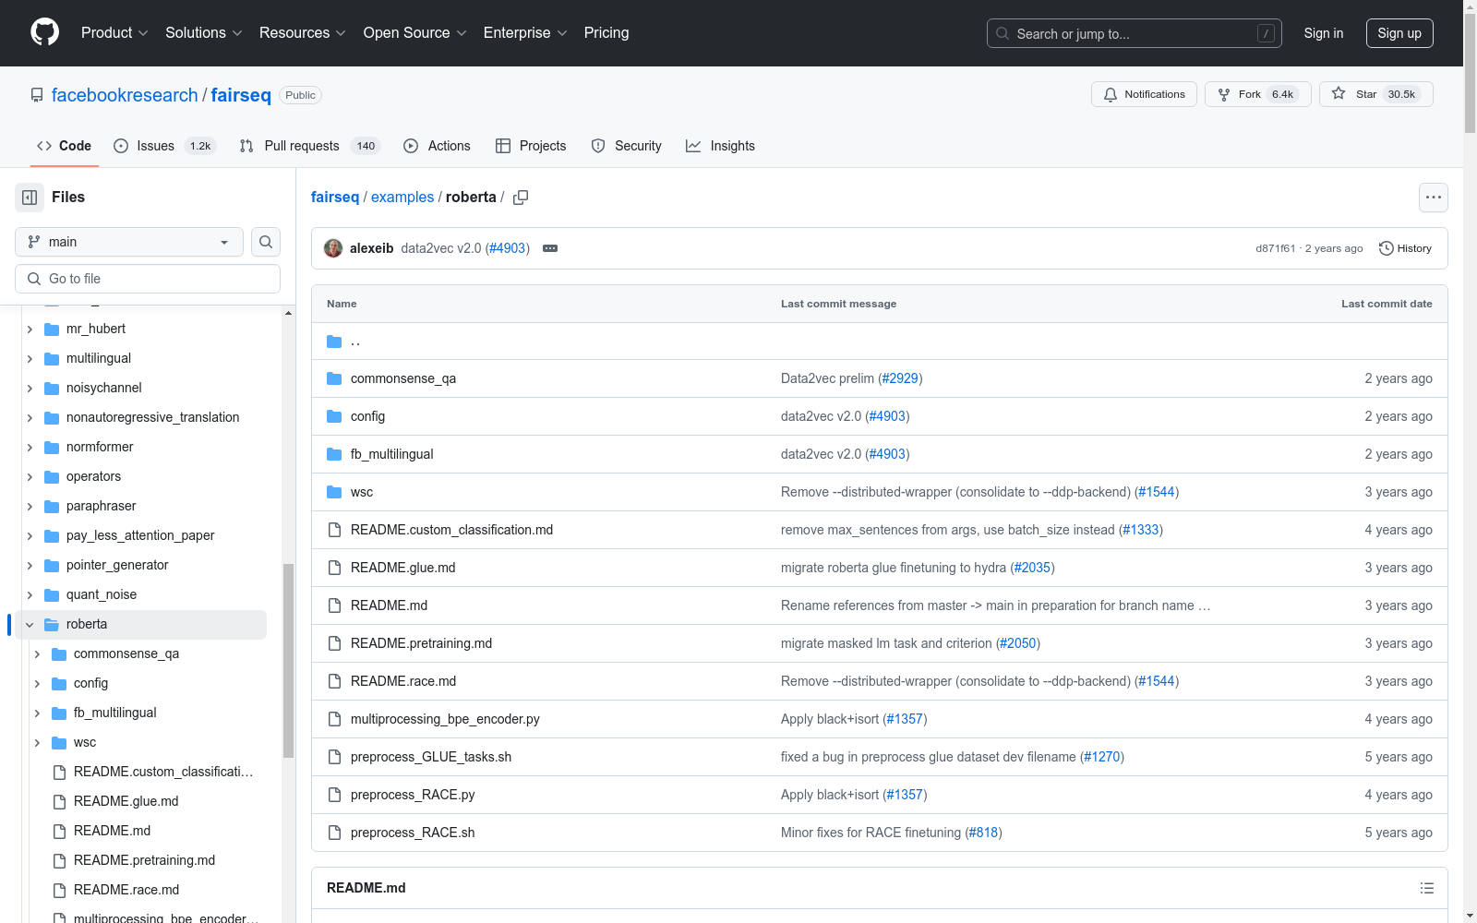Expand the pointer_generator tree folder

30,566
